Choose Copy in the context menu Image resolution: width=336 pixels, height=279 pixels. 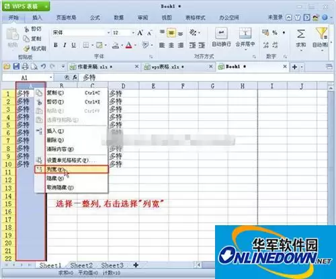click(71, 93)
